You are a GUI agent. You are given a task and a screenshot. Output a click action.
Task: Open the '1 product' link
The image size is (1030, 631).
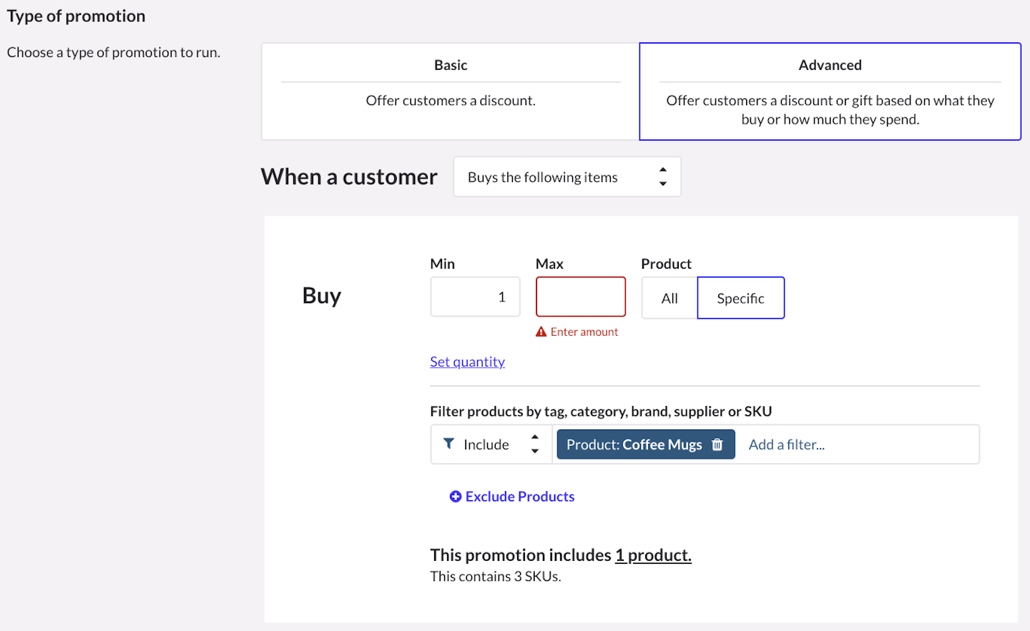pyautogui.click(x=653, y=555)
